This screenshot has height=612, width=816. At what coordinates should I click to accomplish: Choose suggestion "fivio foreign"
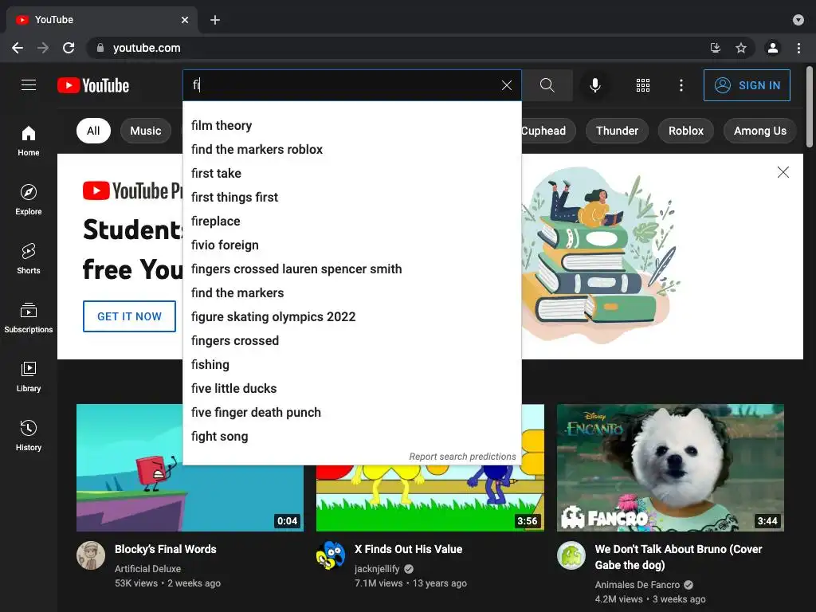pyautogui.click(x=352, y=245)
